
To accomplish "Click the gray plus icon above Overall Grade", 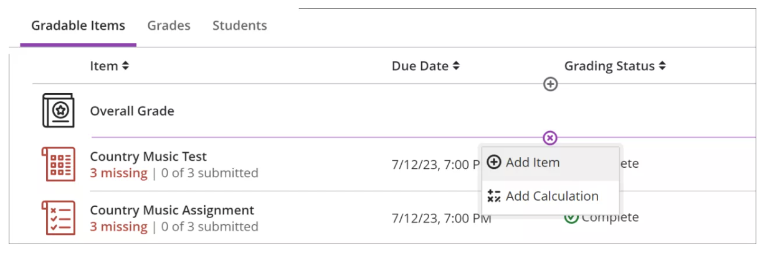I will (x=550, y=84).
